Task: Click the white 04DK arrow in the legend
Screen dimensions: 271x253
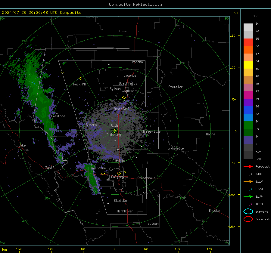Action: (248, 174)
